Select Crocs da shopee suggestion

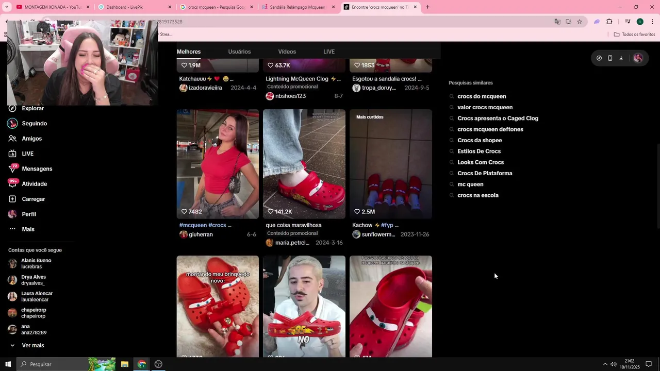point(480,140)
